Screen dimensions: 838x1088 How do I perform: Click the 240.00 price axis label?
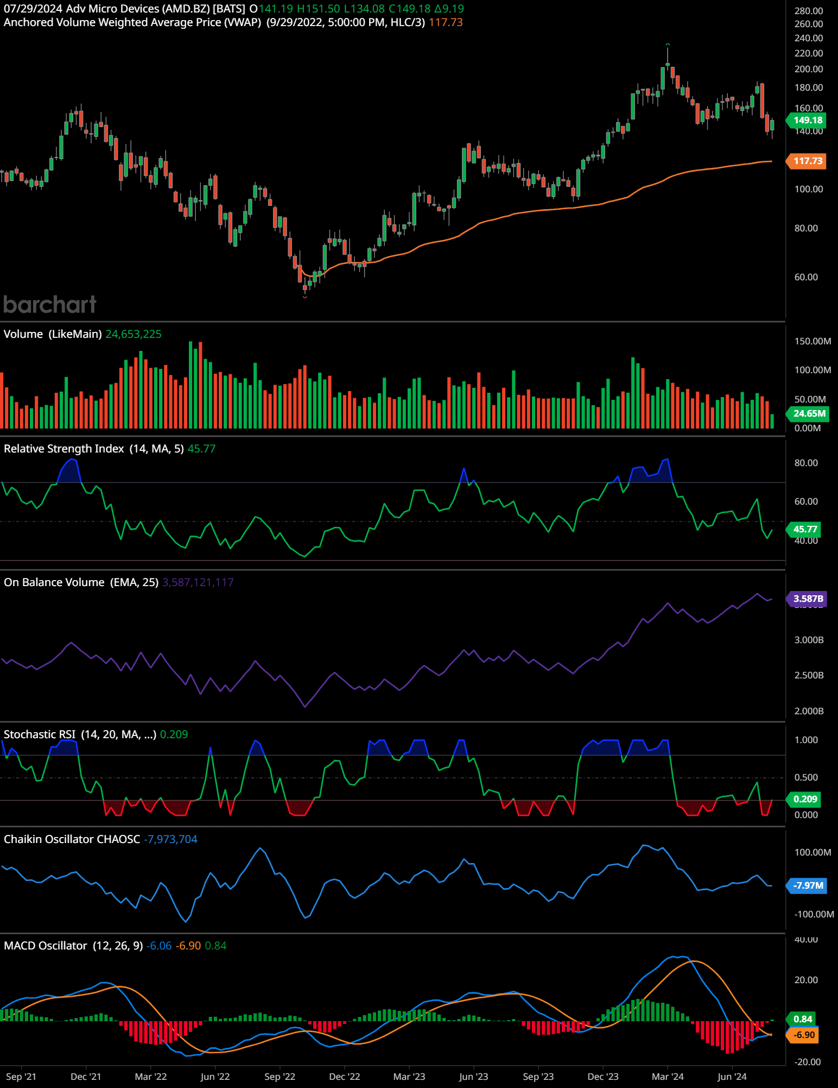tap(809, 38)
